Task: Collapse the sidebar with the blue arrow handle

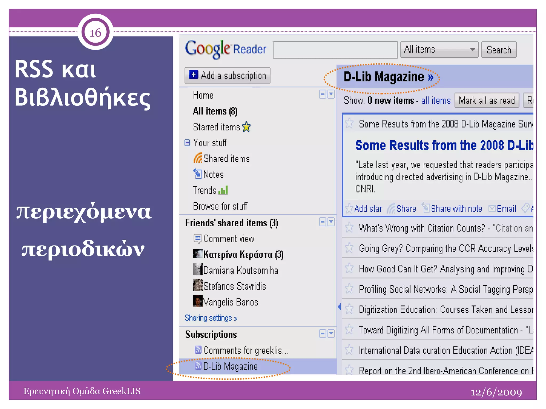Action: (339, 307)
